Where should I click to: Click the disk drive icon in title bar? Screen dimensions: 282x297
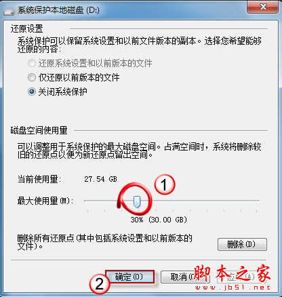click(9, 12)
